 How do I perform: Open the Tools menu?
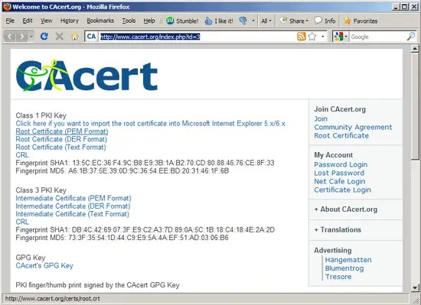129,21
